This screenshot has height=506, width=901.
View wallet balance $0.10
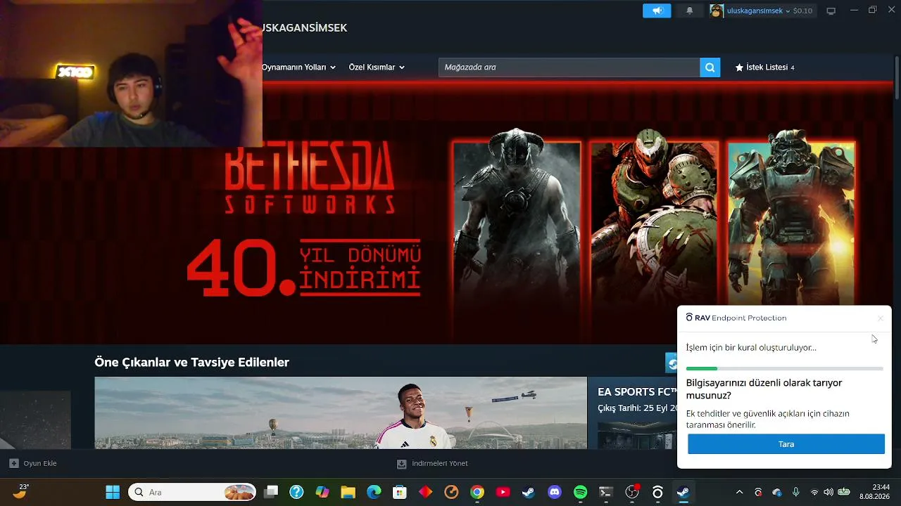tap(802, 11)
